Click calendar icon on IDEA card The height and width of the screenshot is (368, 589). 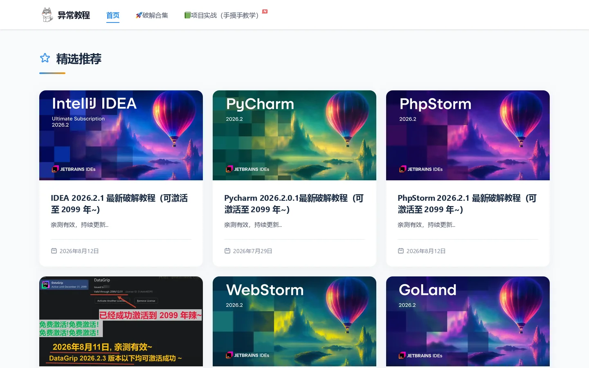[x=54, y=251]
